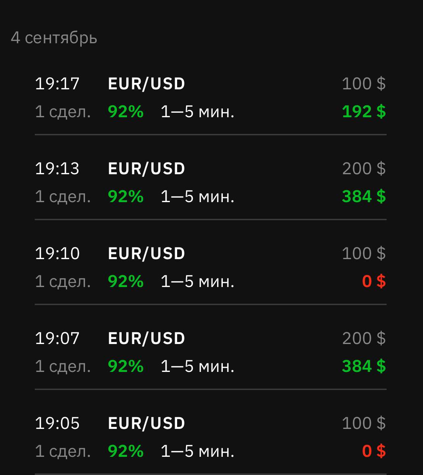Click the 4 сентябрь date header
The width and height of the screenshot is (423, 475).
tap(54, 38)
